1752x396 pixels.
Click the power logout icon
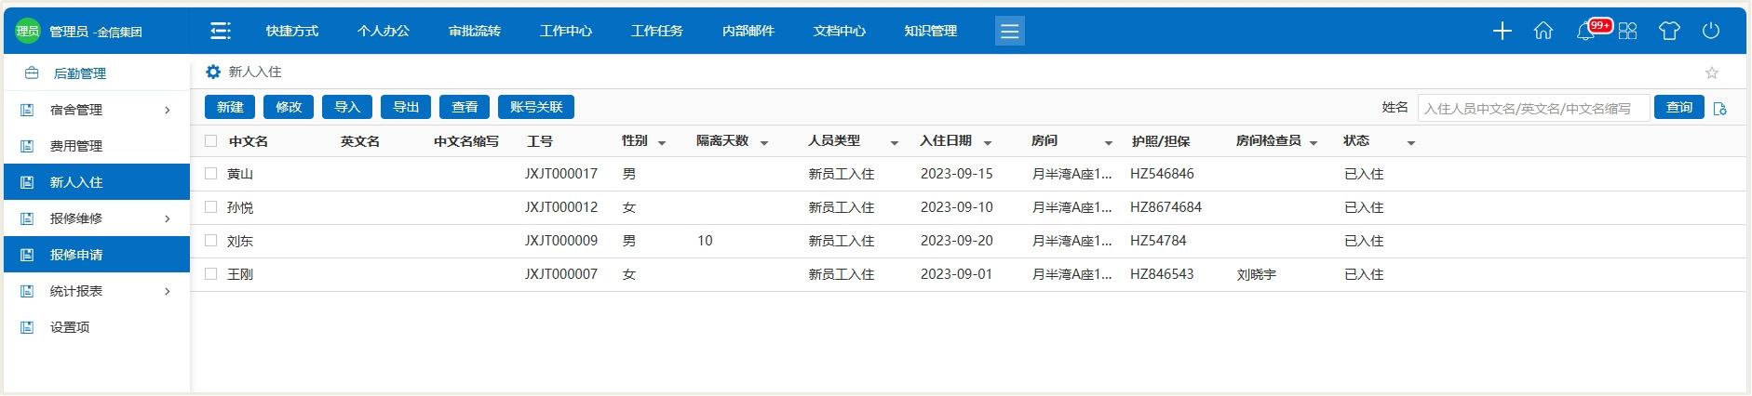pos(1711,31)
